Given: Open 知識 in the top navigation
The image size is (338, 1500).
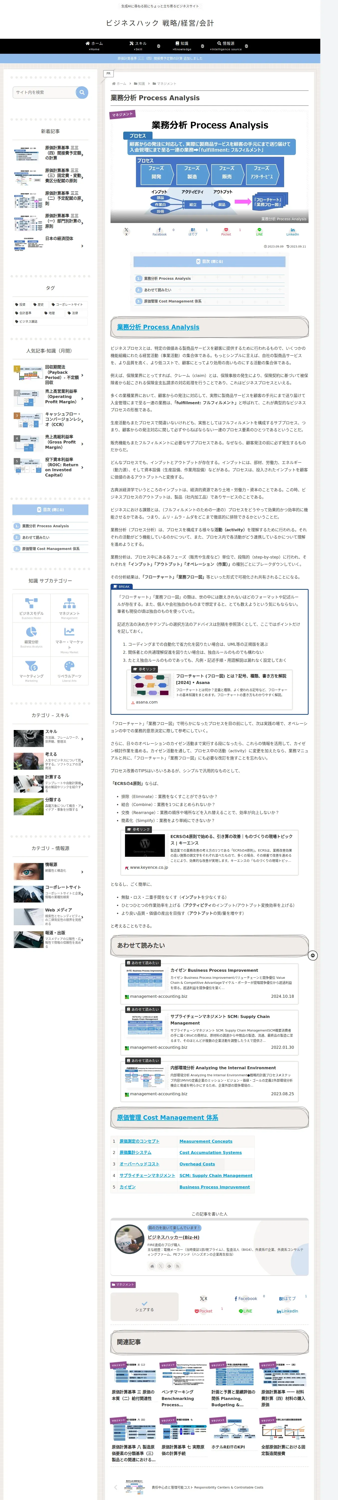Looking at the screenshot, I should point(182,45).
